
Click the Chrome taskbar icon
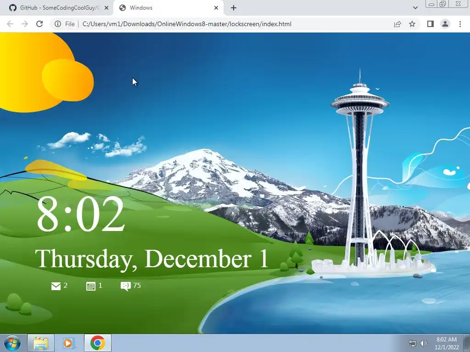coord(97,343)
